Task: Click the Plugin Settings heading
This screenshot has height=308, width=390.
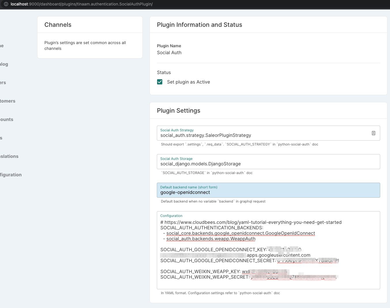Action: 178,111
